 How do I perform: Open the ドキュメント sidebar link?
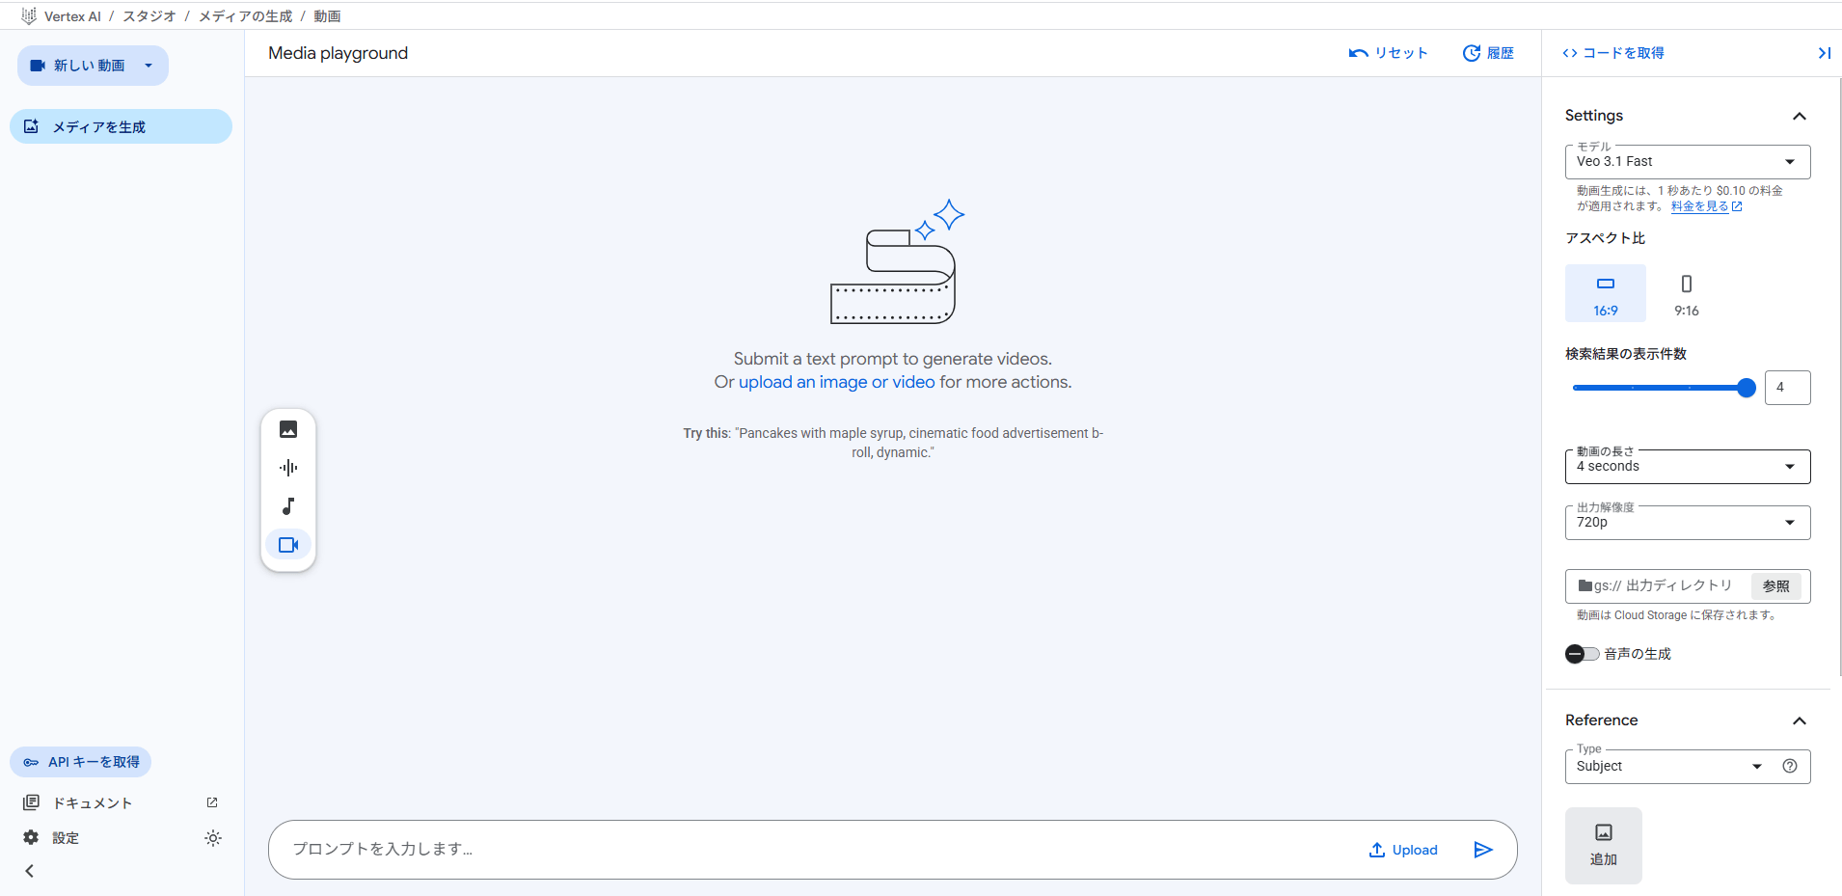click(93, 802)
